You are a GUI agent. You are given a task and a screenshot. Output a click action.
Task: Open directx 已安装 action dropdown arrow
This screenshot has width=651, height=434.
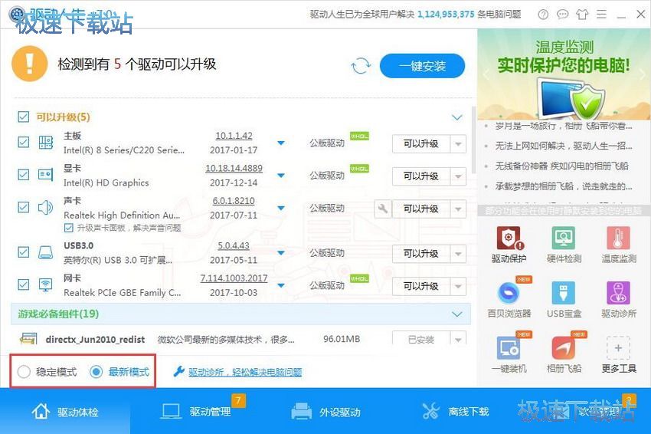pos(458,339)
